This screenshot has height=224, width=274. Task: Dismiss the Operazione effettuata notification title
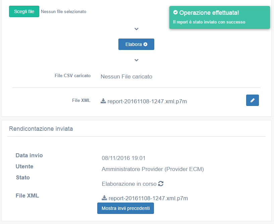pos(209,13)
